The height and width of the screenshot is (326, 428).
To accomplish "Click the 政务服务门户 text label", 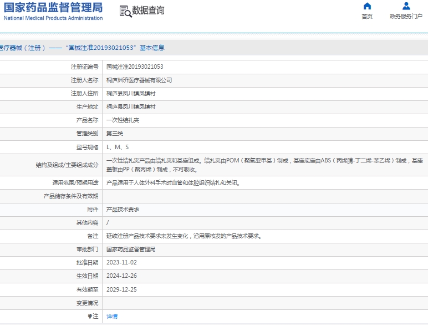I will (x=406, y=17).
